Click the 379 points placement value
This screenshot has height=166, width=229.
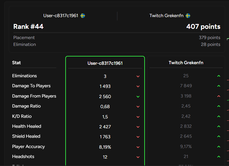pos(210,38)
